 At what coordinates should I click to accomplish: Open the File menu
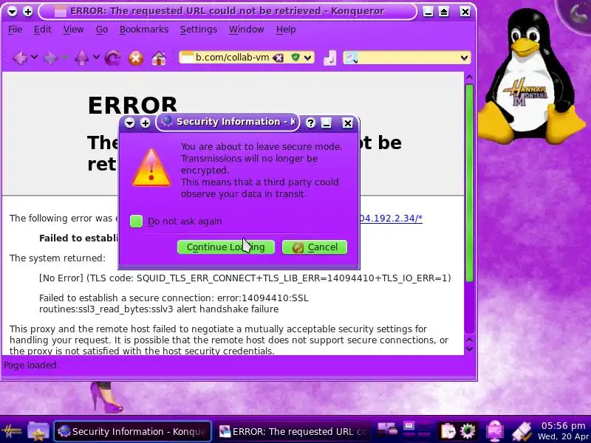(x=15, y=30)
